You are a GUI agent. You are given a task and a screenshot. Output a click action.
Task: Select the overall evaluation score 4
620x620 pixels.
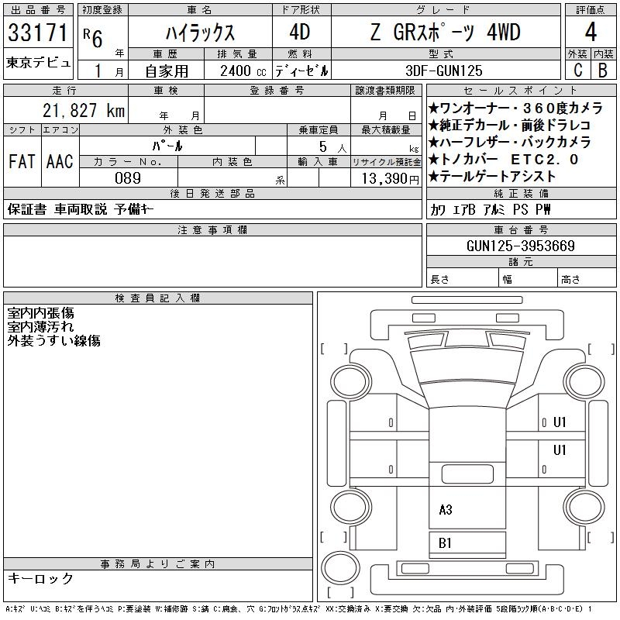coord(591,32)
